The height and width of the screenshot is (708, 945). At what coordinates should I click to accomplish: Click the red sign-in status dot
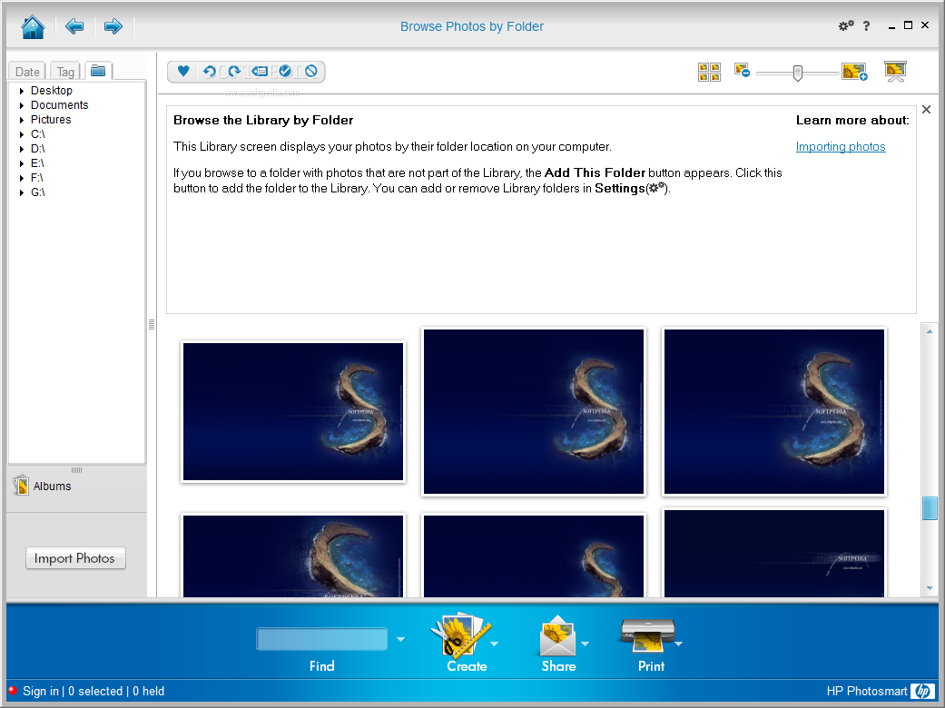point(13,691)
